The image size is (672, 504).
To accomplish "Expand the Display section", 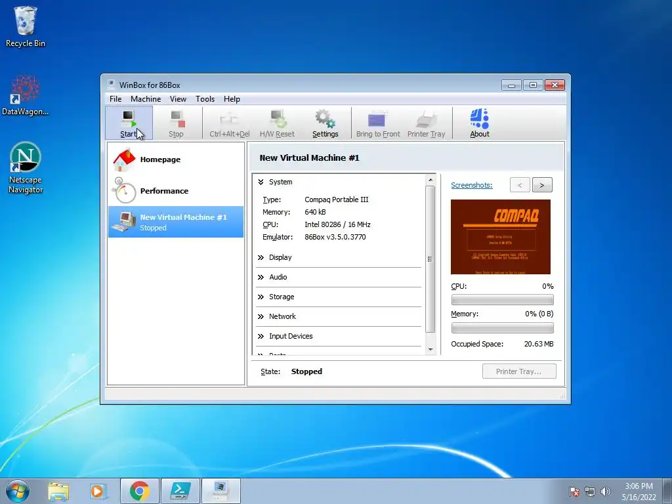I will point(261,257).
